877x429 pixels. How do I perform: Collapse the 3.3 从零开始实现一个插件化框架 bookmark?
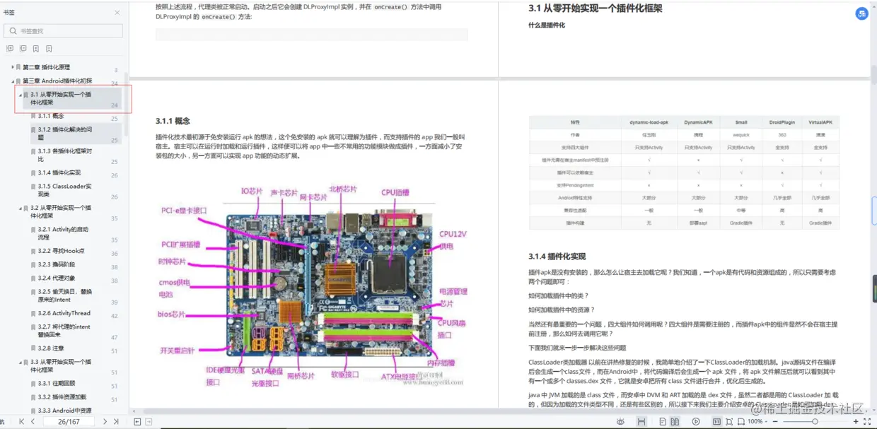pos(20,361)
